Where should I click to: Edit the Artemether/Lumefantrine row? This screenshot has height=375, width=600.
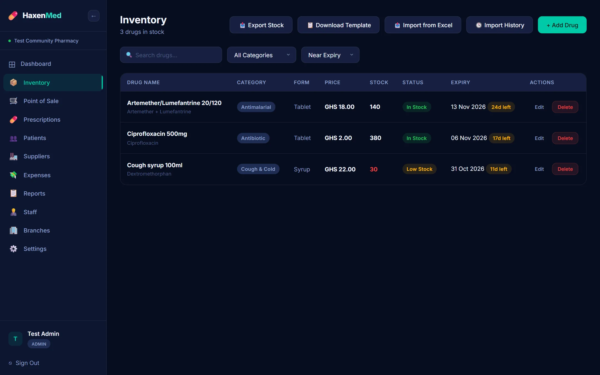pos(539,107)
